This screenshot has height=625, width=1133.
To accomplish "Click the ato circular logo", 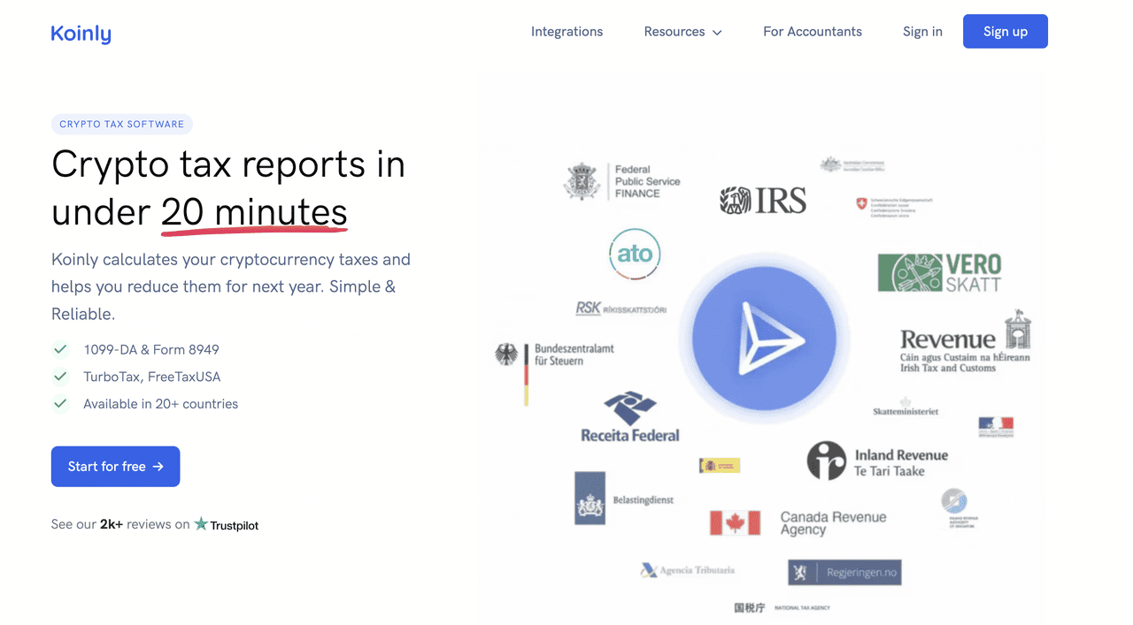I will (635, 255).
